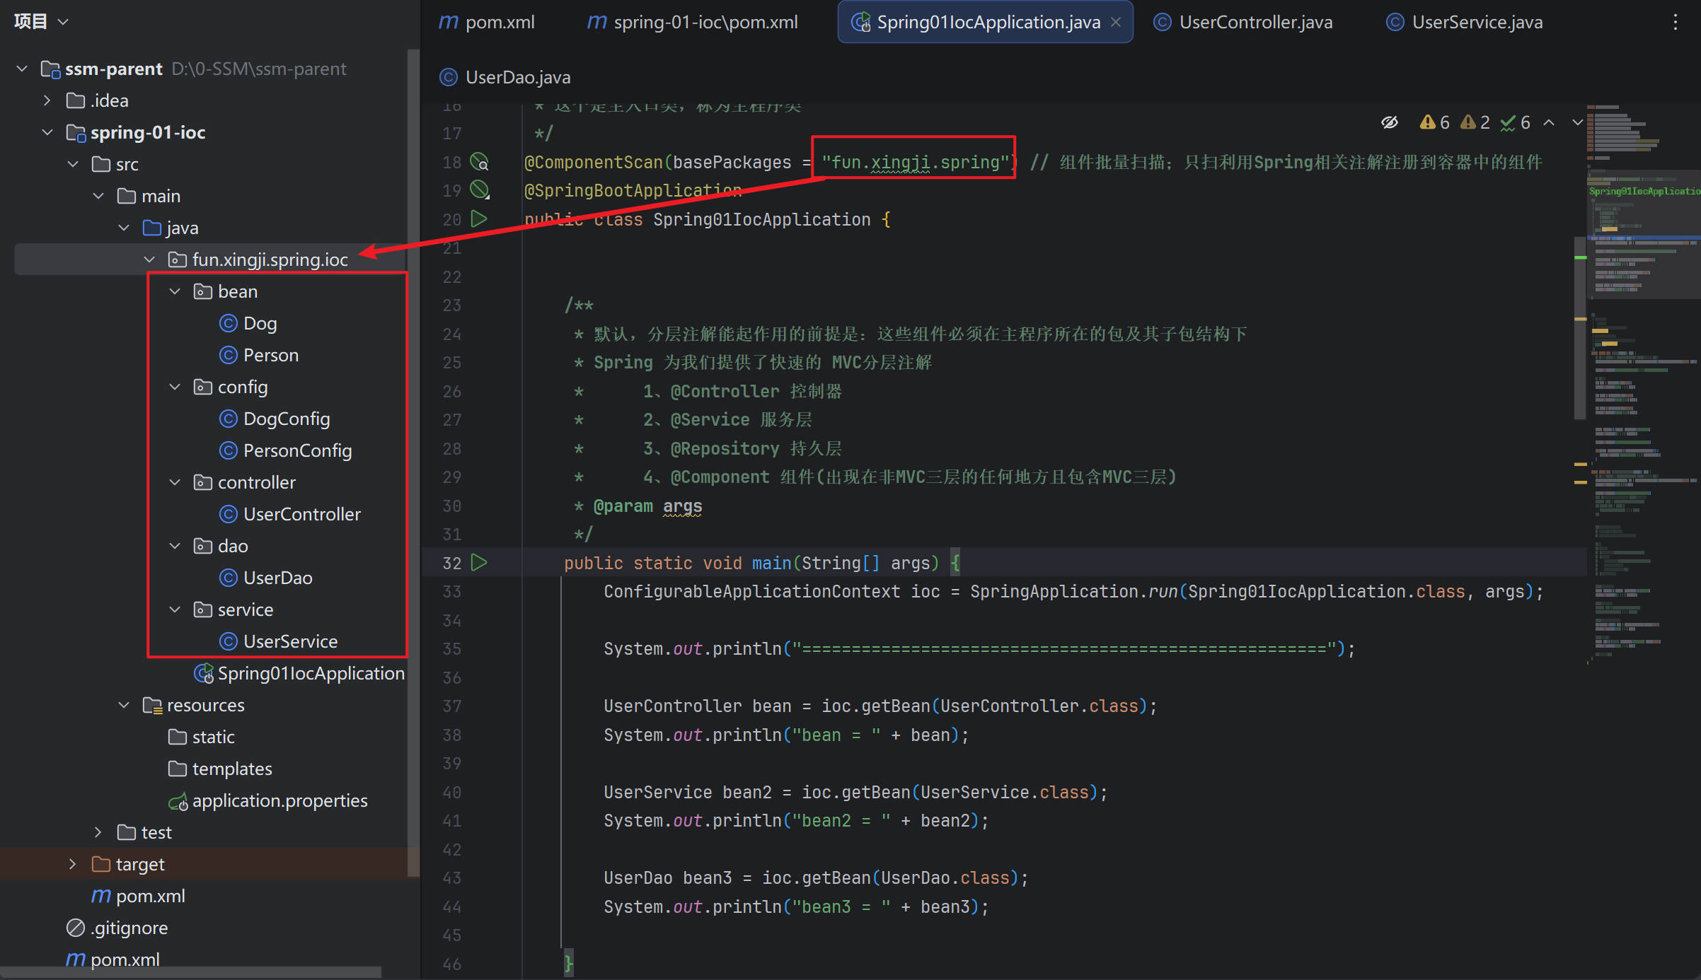Collapse the bean package folder

[x=175, y=291]
